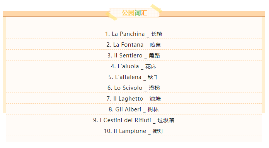
Task: Click the Chinese word 喷泉
Action: tap(155, 45)
